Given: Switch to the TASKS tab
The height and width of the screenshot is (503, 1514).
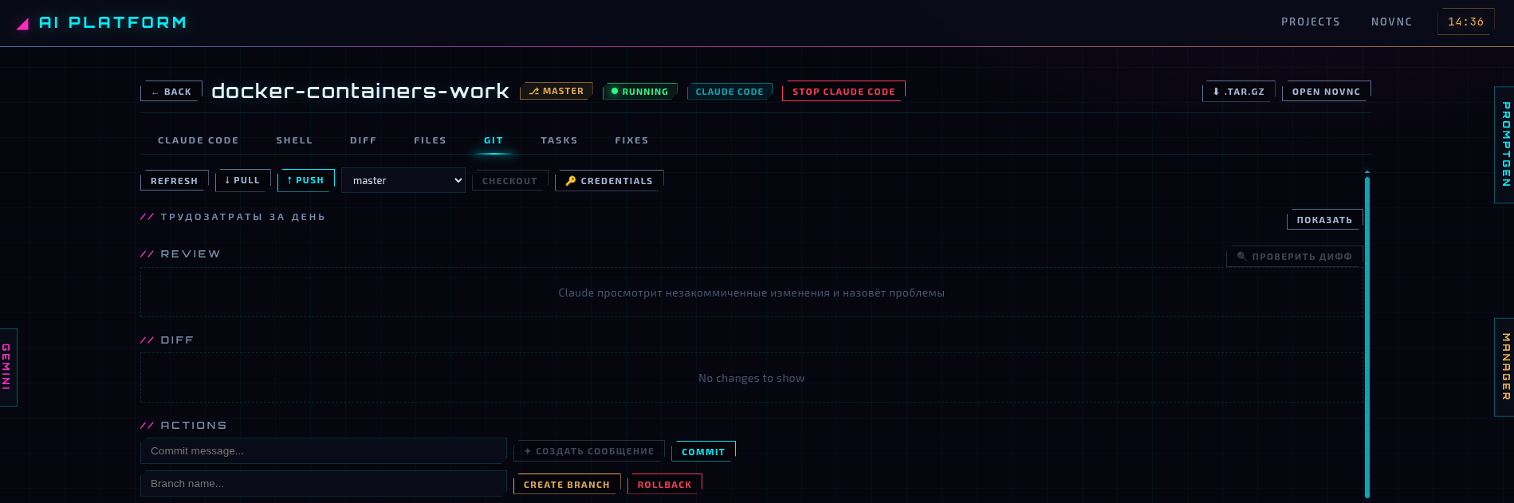Looking at the screenshot, I should click(x=559, y=140).
